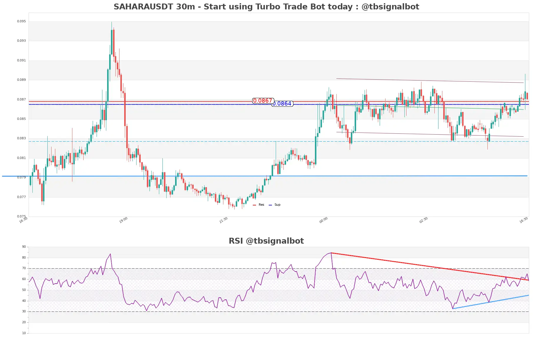
Task: Select the red 0.0867 resistance label
Action: [x=263, y=101]
